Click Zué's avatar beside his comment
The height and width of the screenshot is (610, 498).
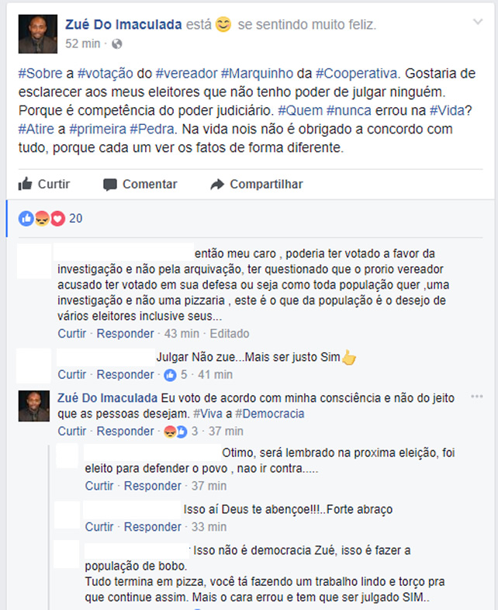click(34, 406)
